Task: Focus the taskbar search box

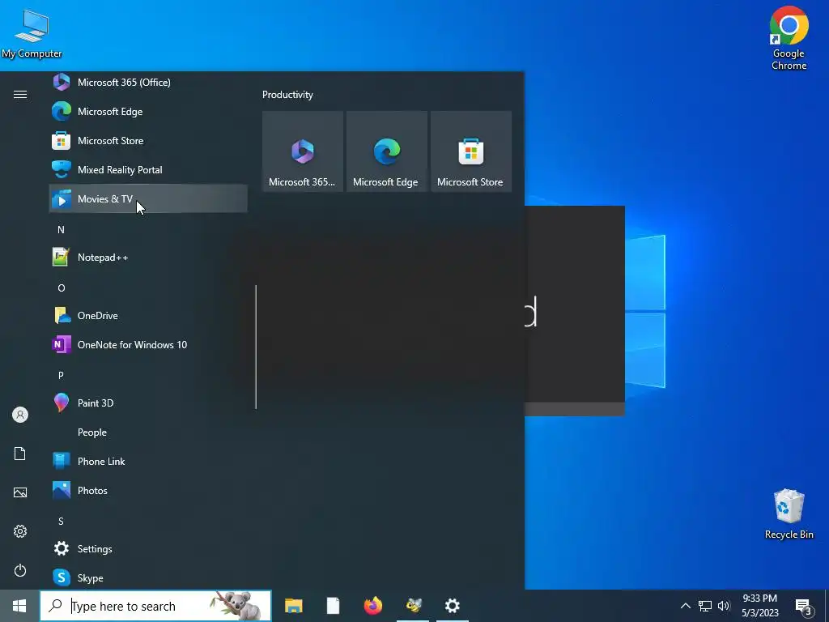Action: [x=155, y=606]
